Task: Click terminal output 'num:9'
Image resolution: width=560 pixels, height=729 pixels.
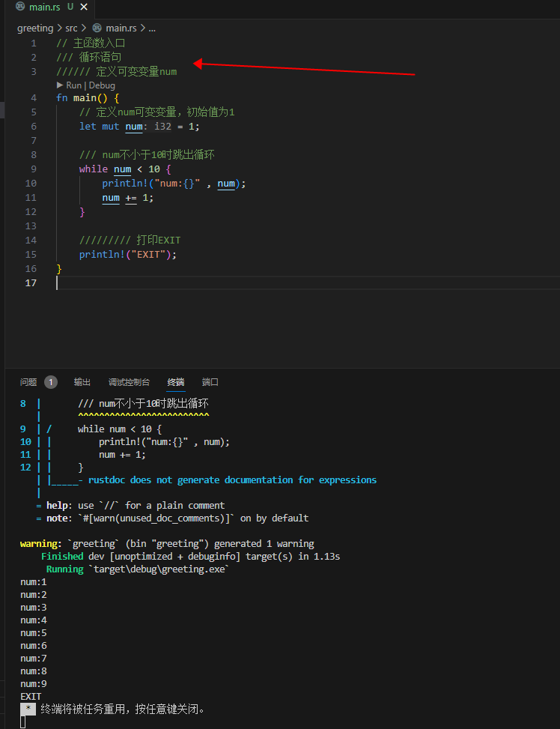Action: pos(34,684)
